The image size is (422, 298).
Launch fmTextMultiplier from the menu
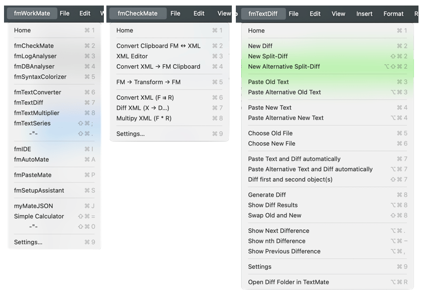(37, 113)
